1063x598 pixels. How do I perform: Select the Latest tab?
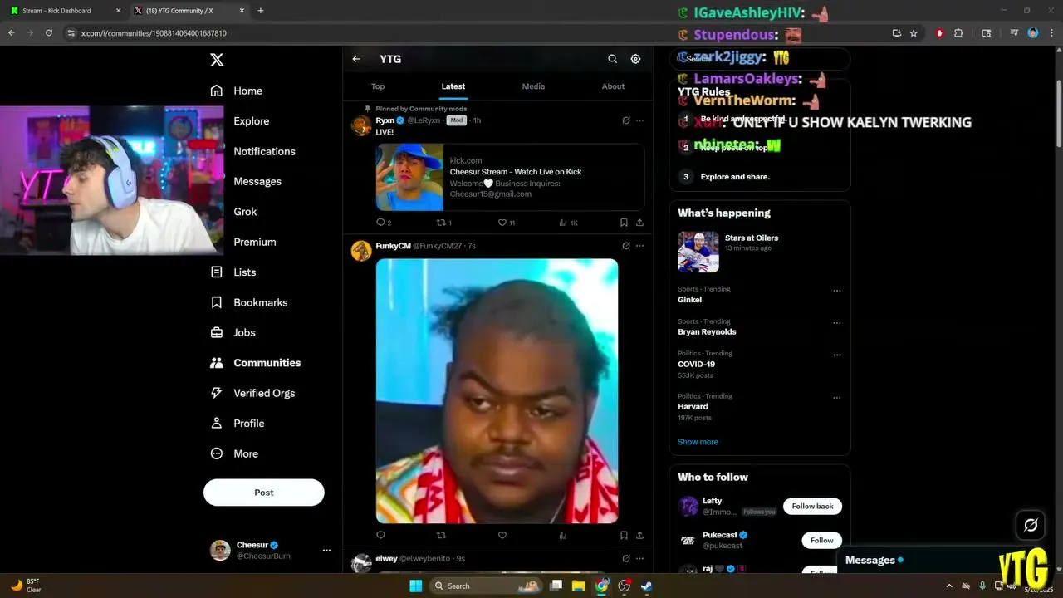point(453,86)
